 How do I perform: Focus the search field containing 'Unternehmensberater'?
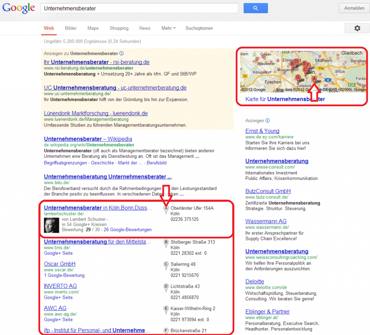(139, 8)
